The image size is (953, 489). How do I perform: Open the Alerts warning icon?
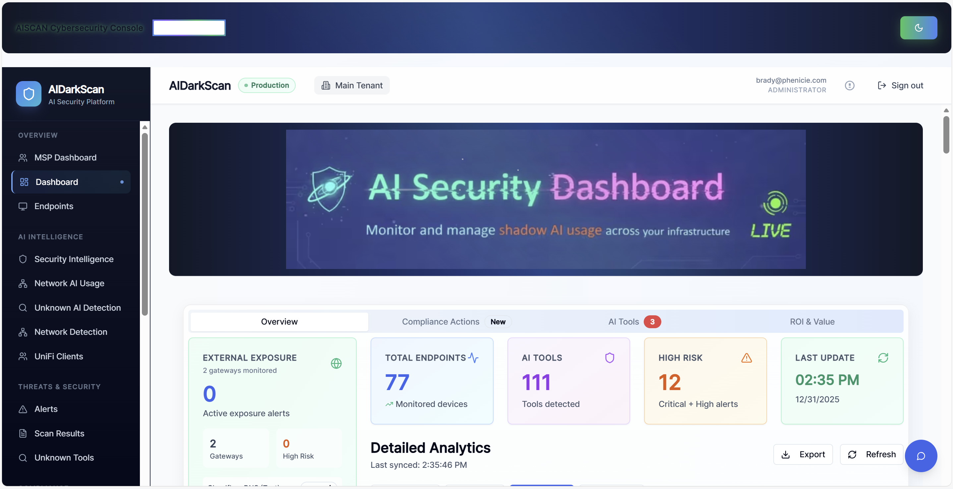click(23, 409)
